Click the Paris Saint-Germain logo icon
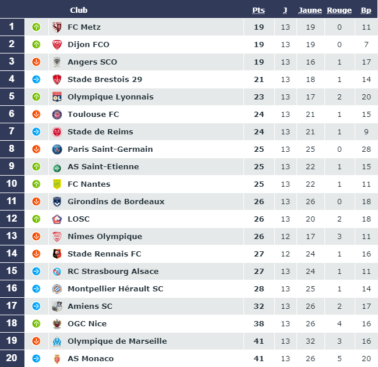The width and height of the screenshot is (378, 367). click(57, 149)
